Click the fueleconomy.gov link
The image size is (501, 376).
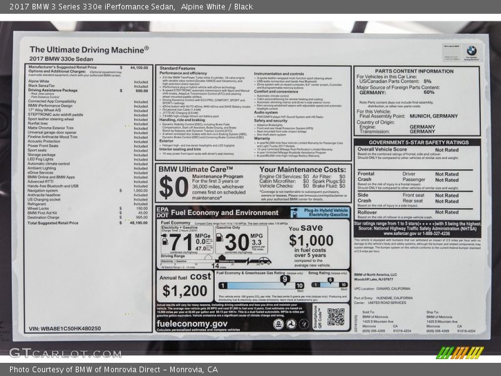tap(192, 323)
